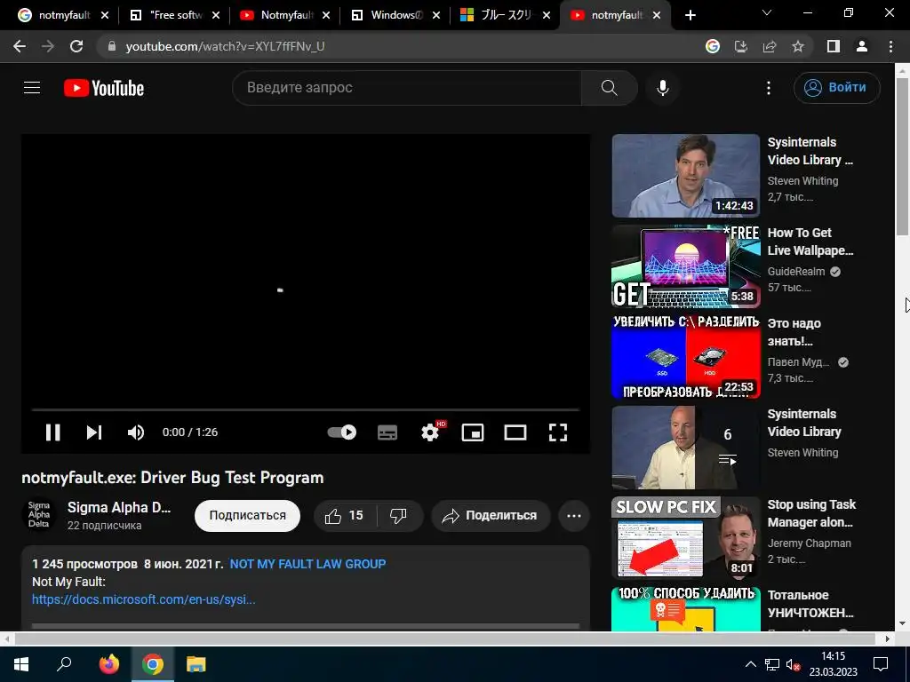
Task: Click the GuideRealm channel name
Action: pos(796,272)
